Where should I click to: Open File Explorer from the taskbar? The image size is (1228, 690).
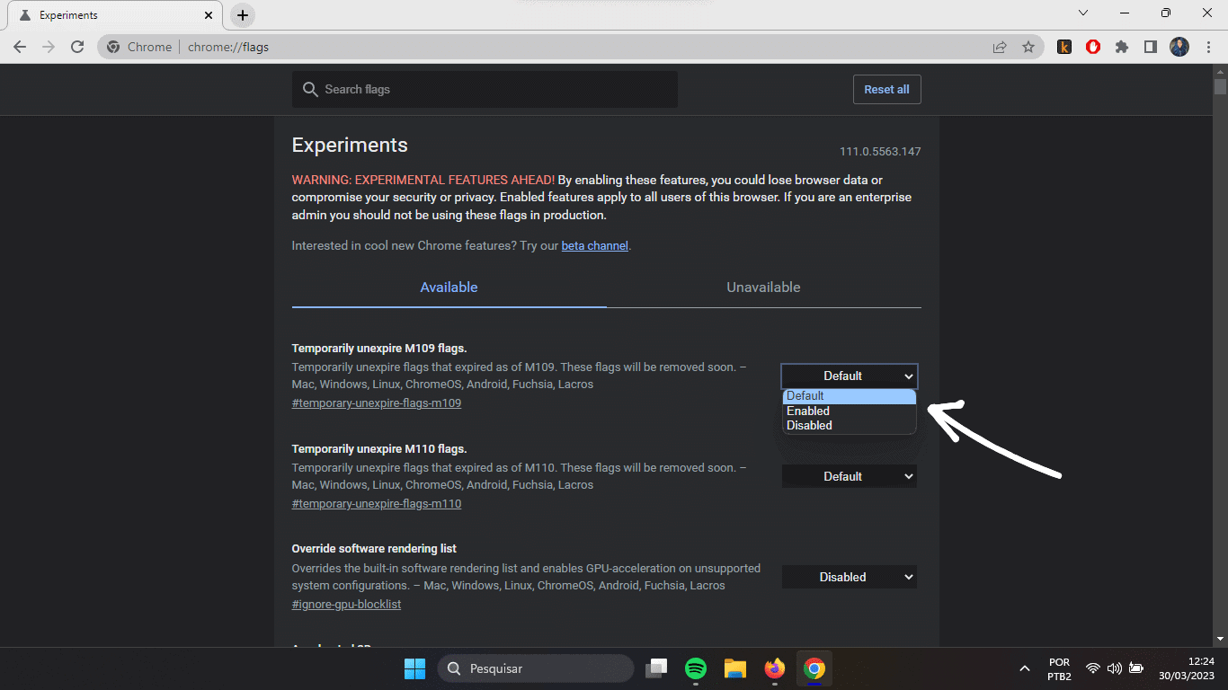coord(735,668)
